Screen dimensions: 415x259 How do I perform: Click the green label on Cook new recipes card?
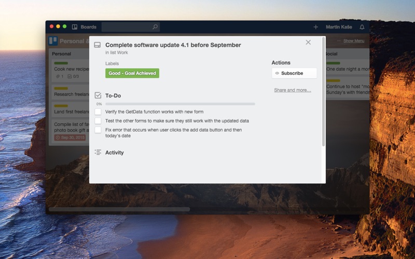pos(61,63)
